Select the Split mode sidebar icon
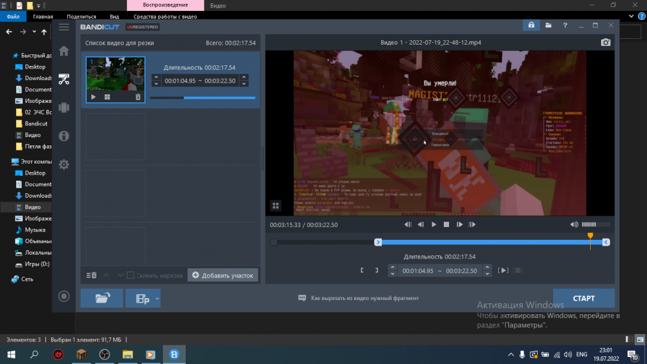The width and height of the screenshot is (647, 364). 64,107
